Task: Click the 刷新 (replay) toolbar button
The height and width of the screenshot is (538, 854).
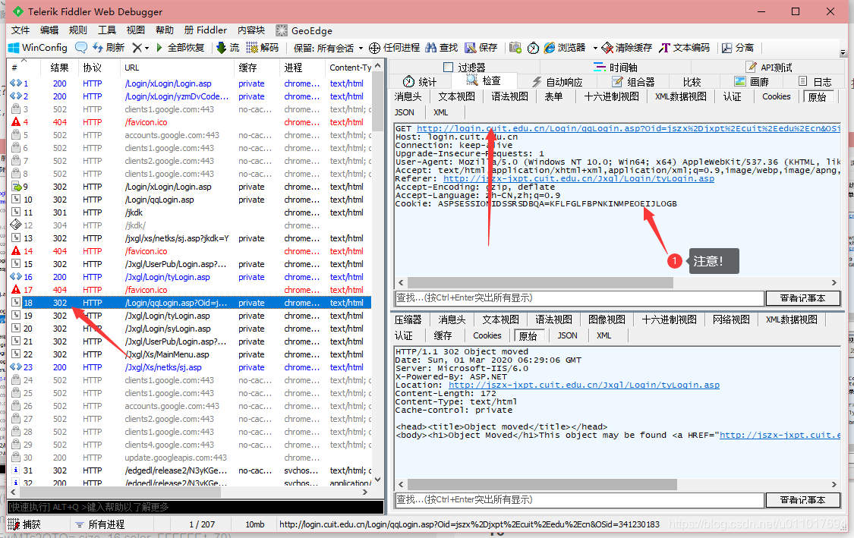Action: [x=109, y=48]
